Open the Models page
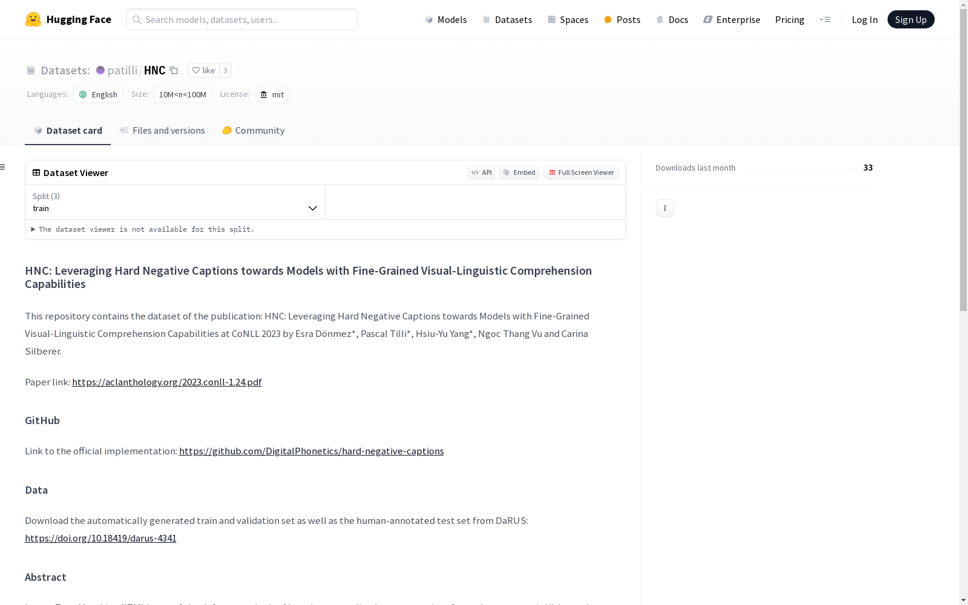968x605 pixels. click(x=446, y=19)
